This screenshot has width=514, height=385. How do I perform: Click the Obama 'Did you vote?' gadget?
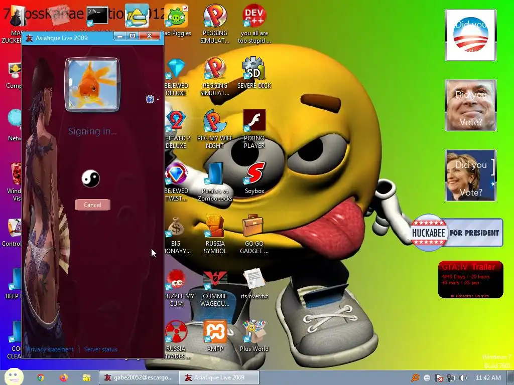coord(470,35)
